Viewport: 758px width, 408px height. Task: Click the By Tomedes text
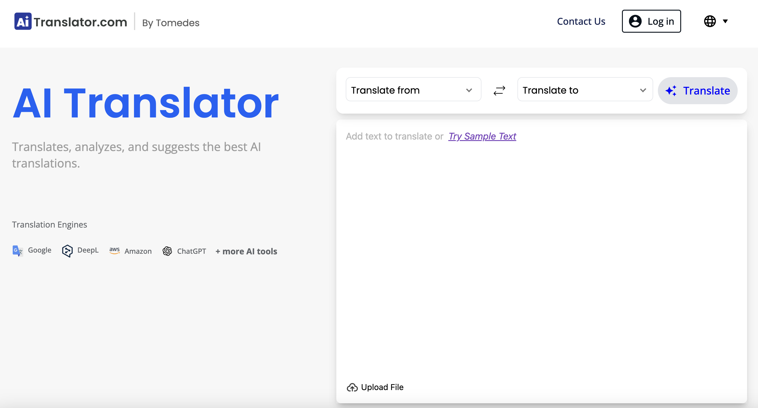171,23
